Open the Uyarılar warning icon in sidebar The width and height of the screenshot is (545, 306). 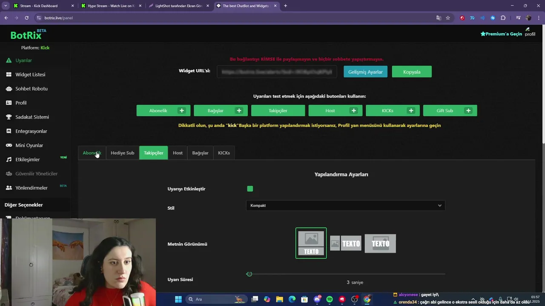9,60
